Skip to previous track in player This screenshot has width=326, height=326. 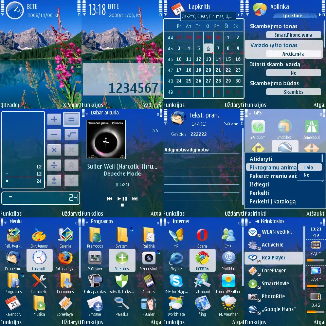pos(110,199)
